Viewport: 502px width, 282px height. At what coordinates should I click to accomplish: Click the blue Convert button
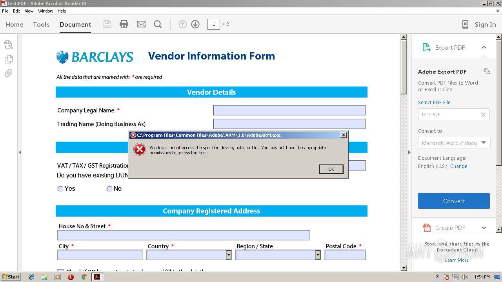coord(454,201)
